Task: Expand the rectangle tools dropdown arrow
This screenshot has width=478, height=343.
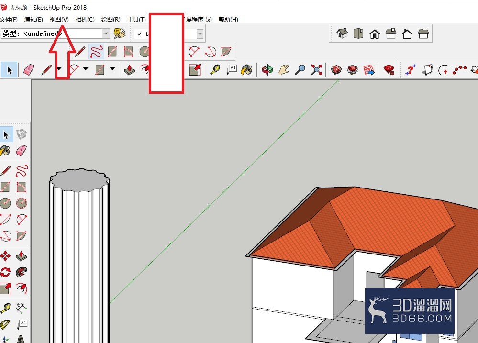Action: tap(112, 69)
